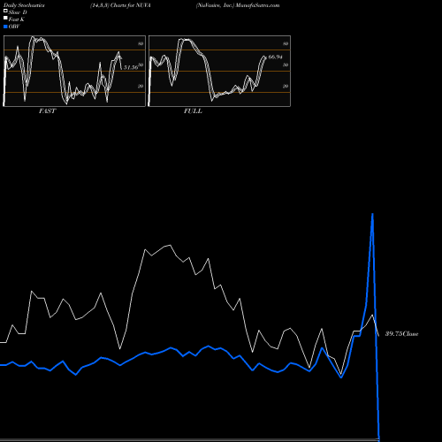Viewport: 442px width, 442px height.
Task: Click the '39.75 Close' price label
Action: [402, 334]
